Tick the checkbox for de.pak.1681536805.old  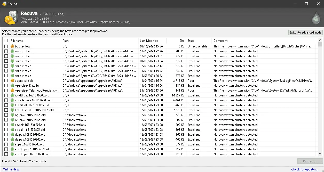pos(6,140)
